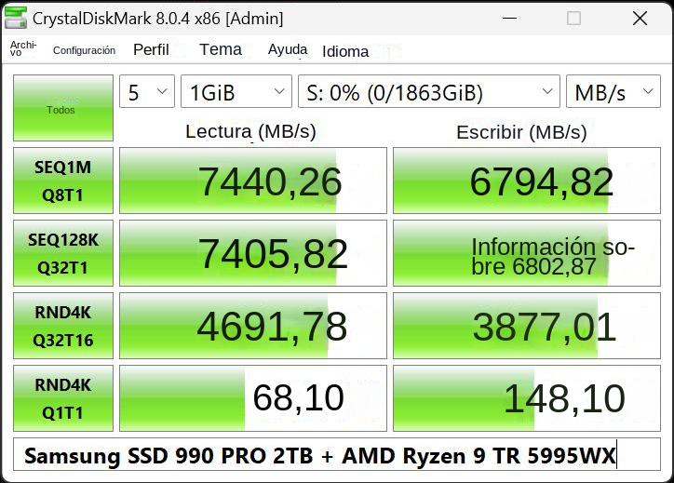Select the SEQ1M read result 7440,26
Viewport: 674px width, 483px height.
(x=253, y=181)
